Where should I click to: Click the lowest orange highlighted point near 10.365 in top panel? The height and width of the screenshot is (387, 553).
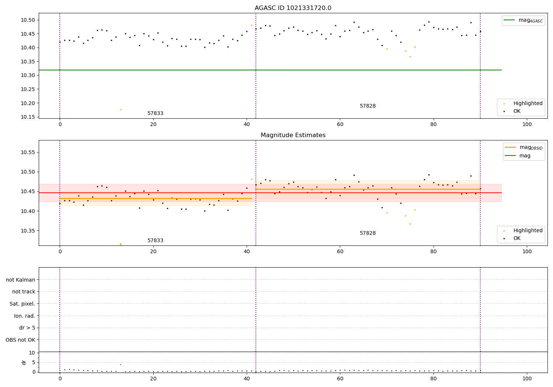click(410, 56)
